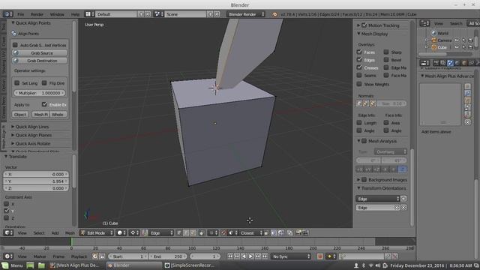
Task: Uncheck the Y constraint axis checkbox
Action: tap(7, 211)
